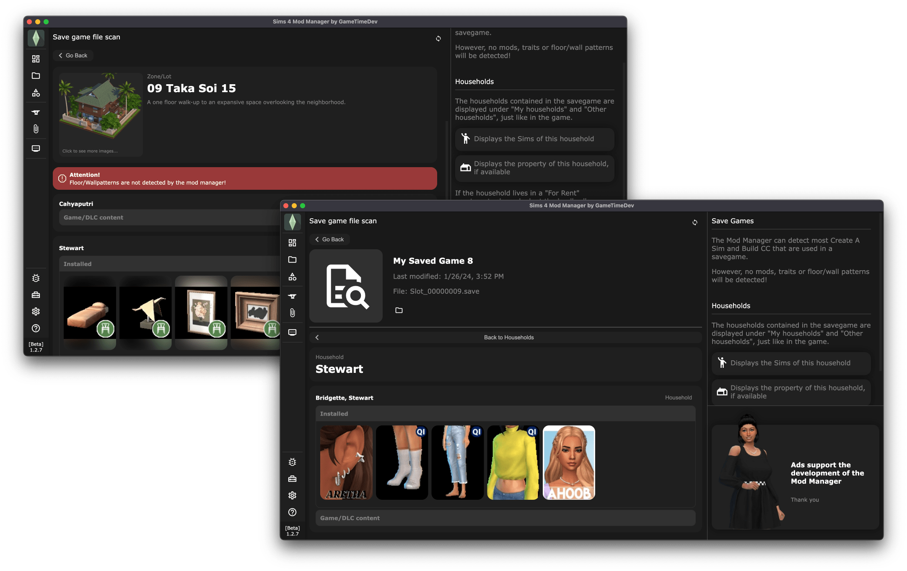This screenshot has height=571, width=907.
Task: Expand Installed section under Stewart in back window
Action: pos(169,264)
